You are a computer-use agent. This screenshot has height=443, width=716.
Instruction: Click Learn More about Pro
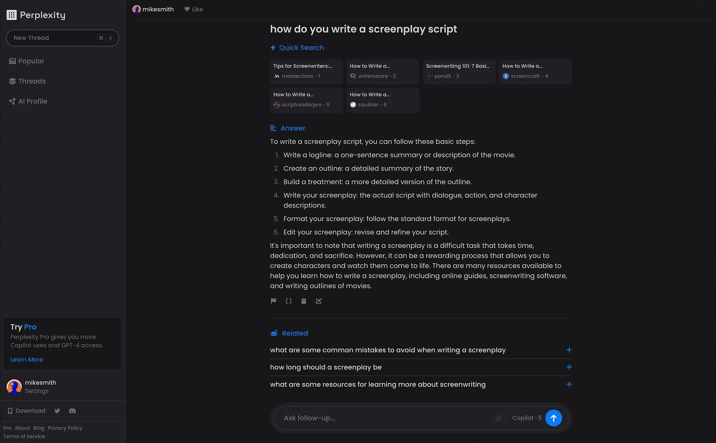click(27, 360)
